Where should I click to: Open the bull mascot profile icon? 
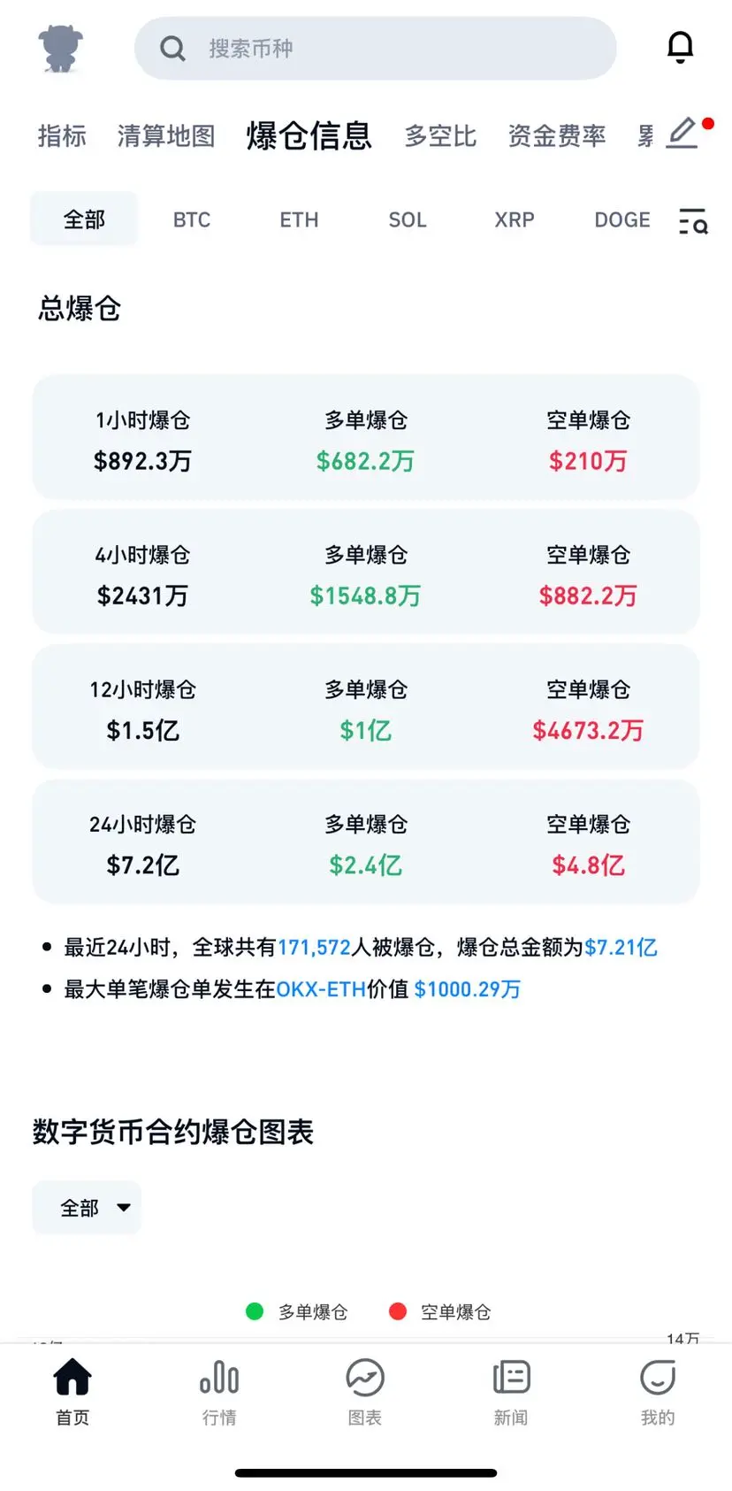(x=61, y=48)
